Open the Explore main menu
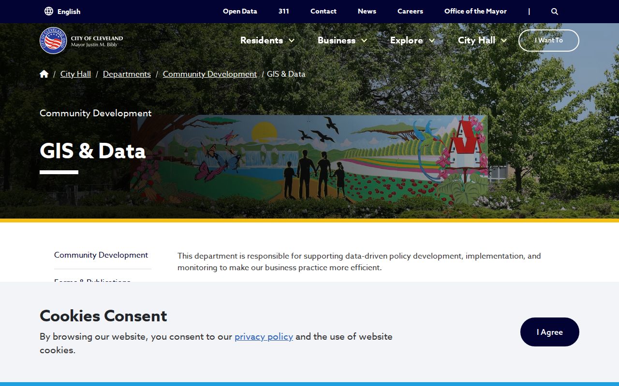Screen dimensions: 619x386 point(407,40)
